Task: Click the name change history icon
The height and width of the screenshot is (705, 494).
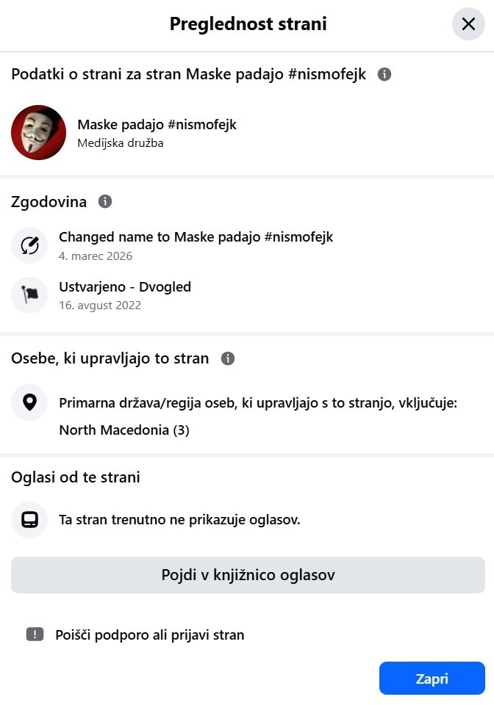Action: click(x=29, y=245)
